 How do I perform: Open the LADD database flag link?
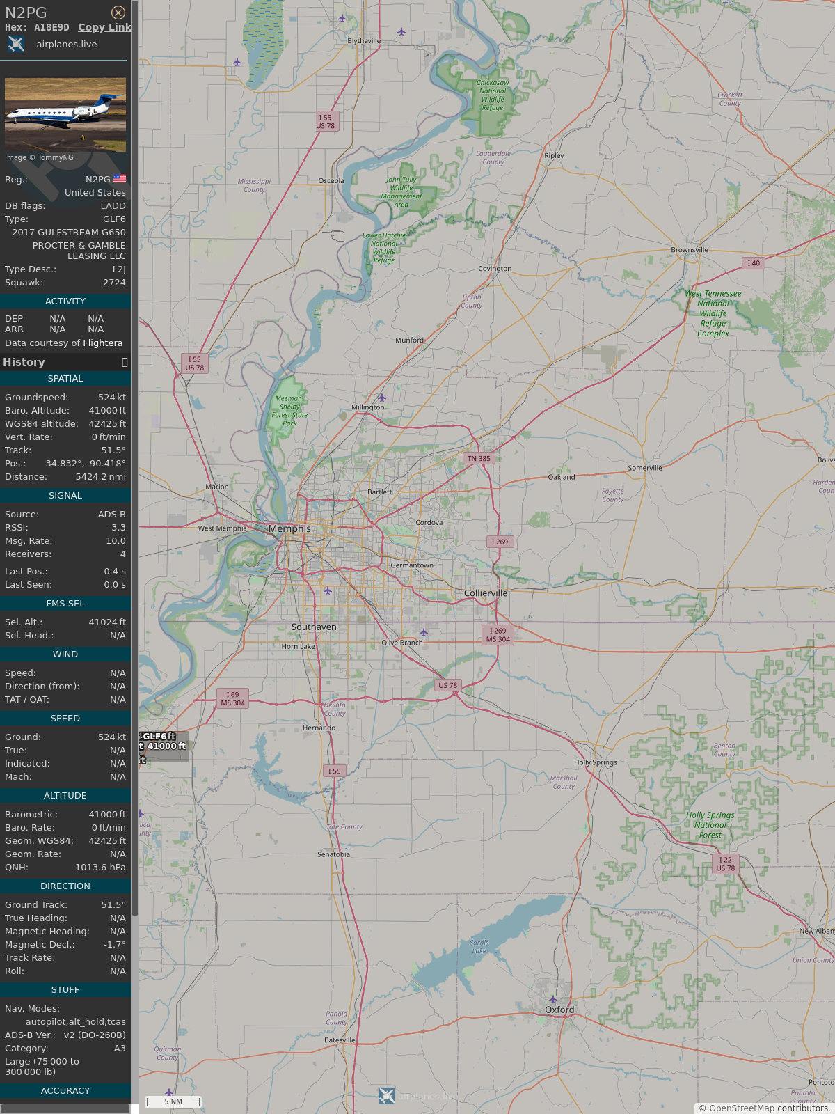click(x=113, y=206)
